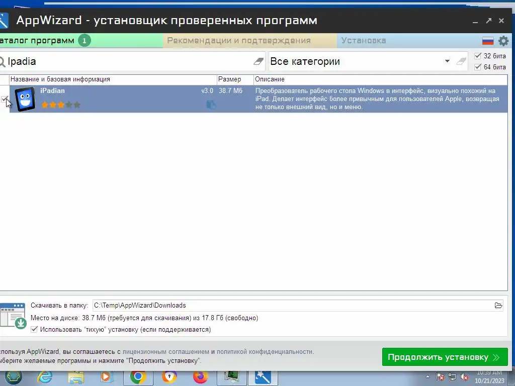Click the v3.0 version text
Screen dimensions: 515x386
click(x=207, y=90)
